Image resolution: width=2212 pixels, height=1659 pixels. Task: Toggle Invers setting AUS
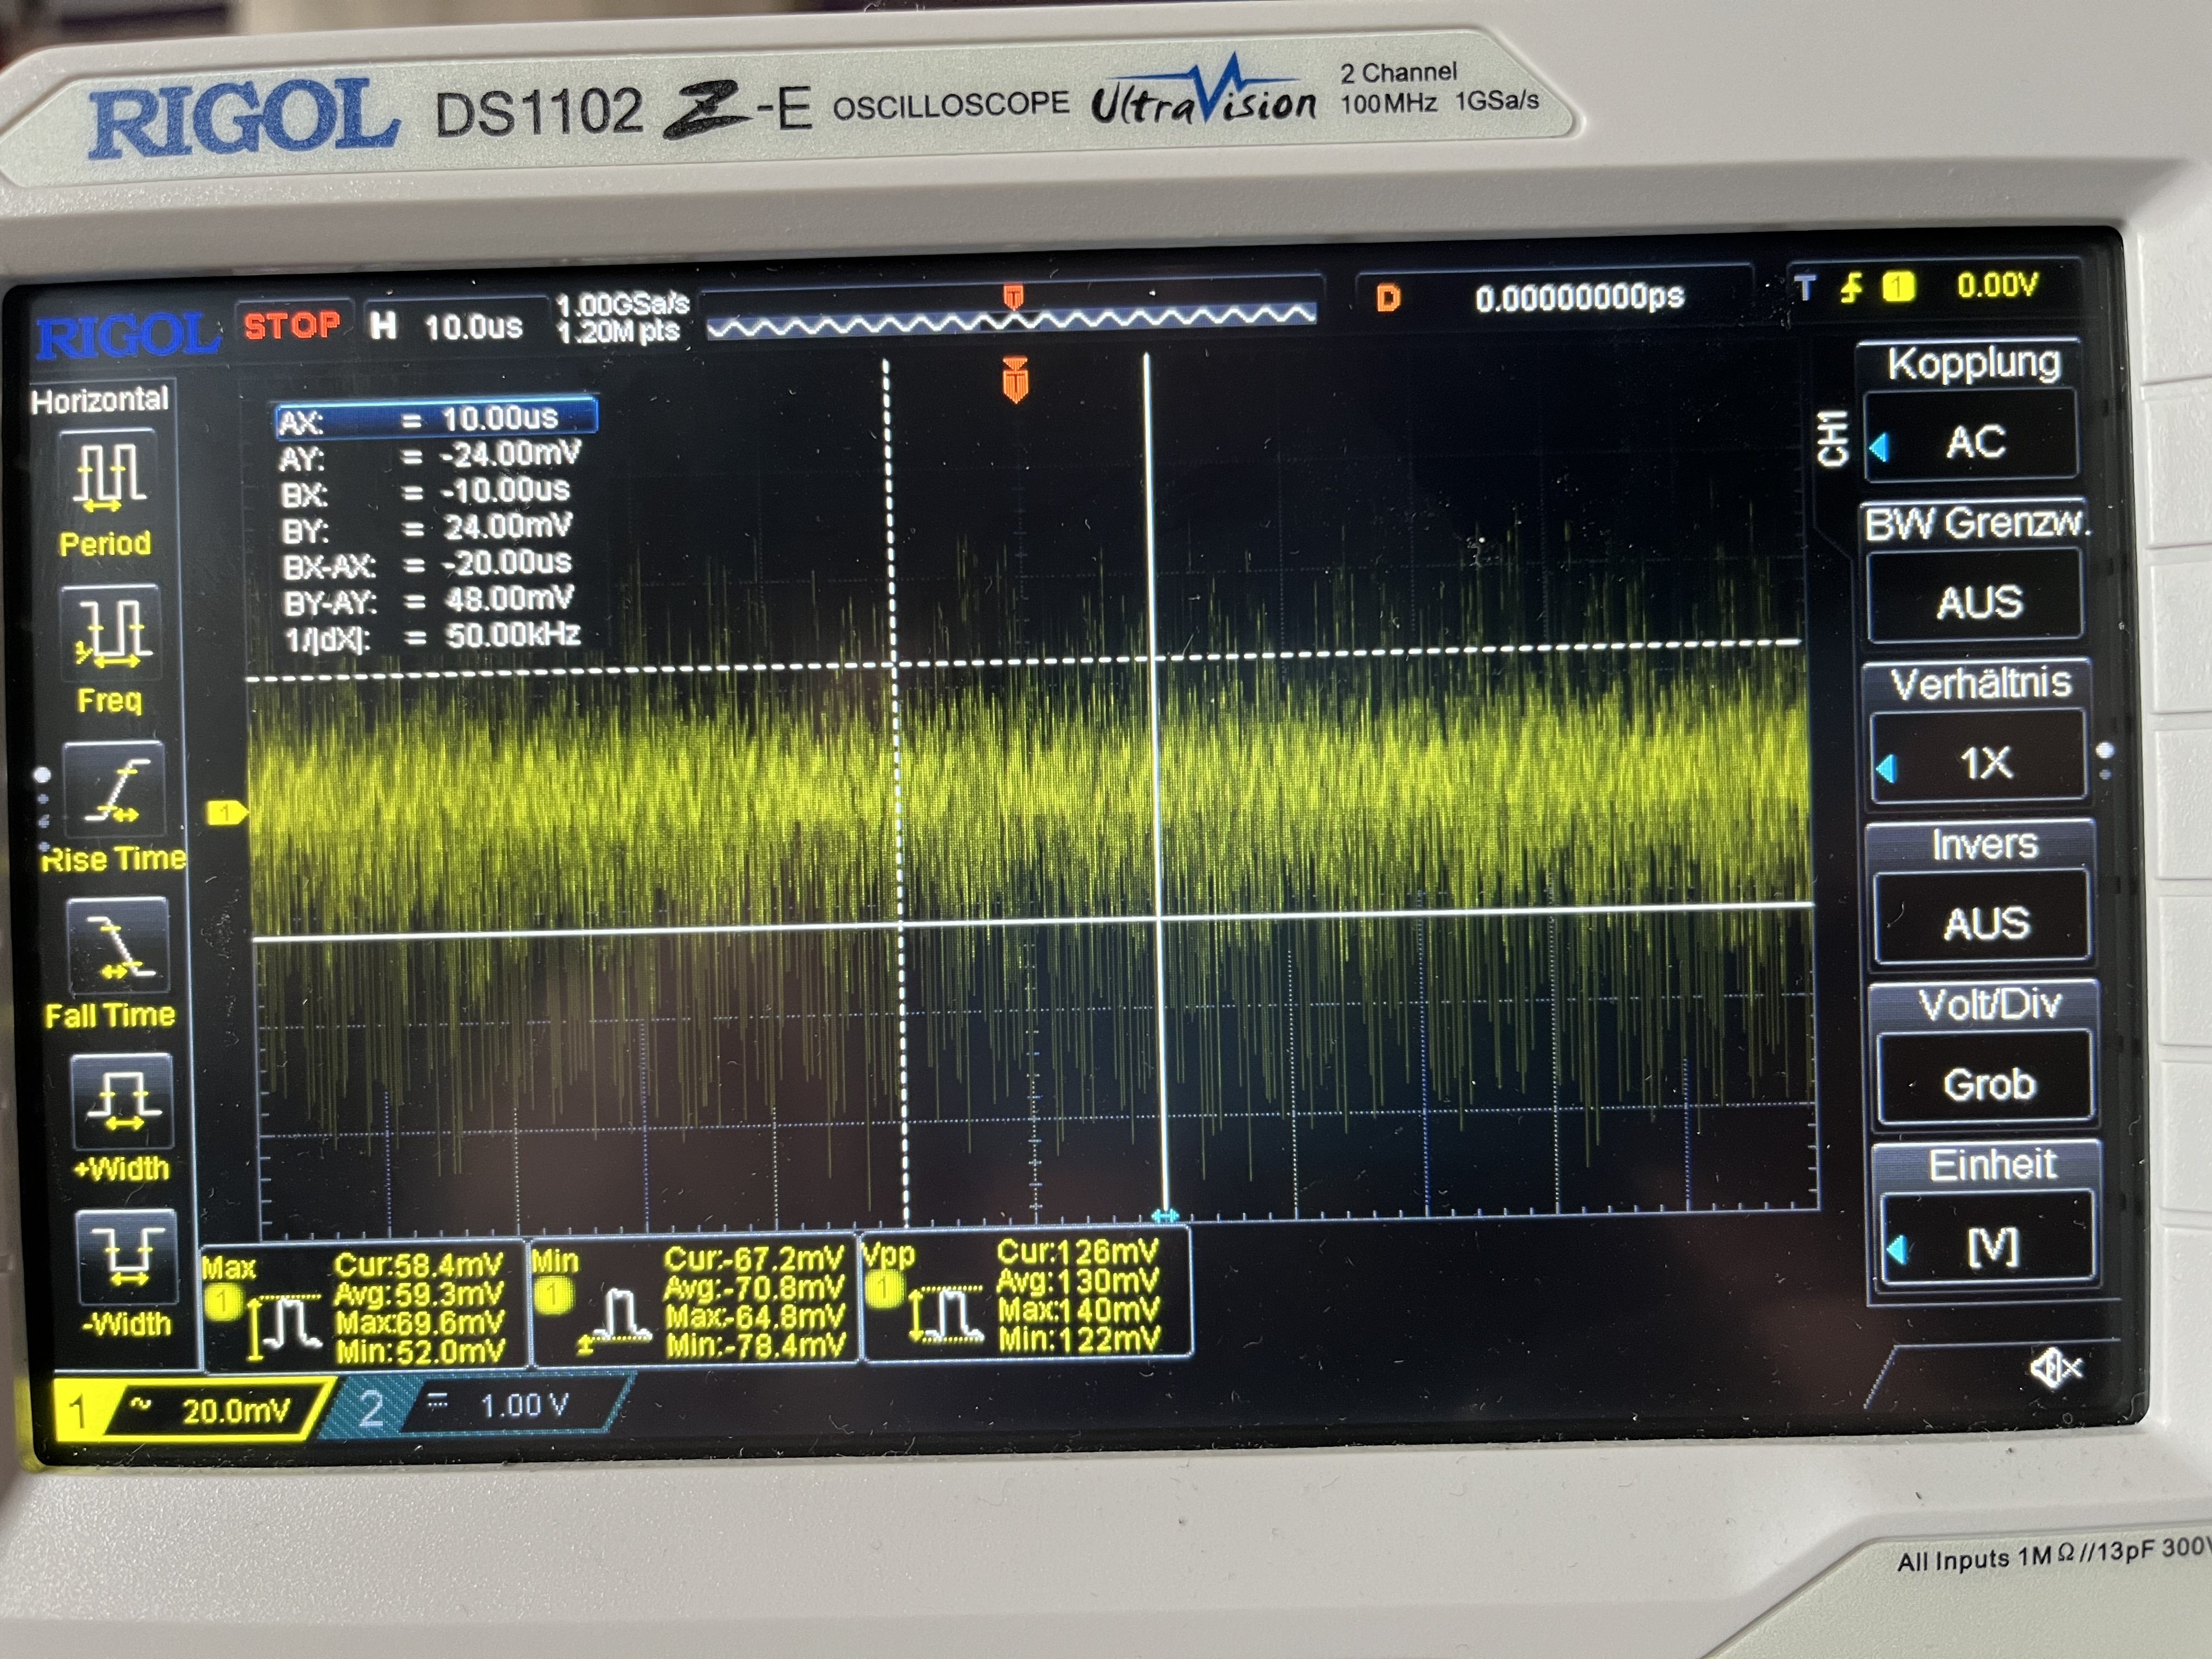(x=1984, y=921)
